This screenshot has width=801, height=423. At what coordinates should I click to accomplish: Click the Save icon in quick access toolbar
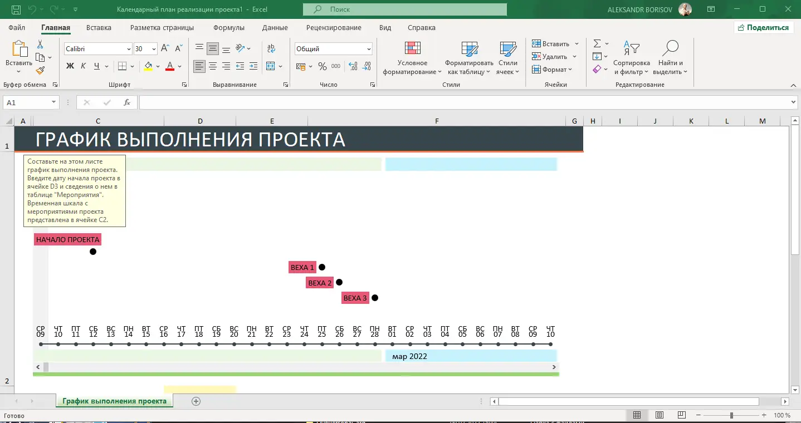(16, 9)
